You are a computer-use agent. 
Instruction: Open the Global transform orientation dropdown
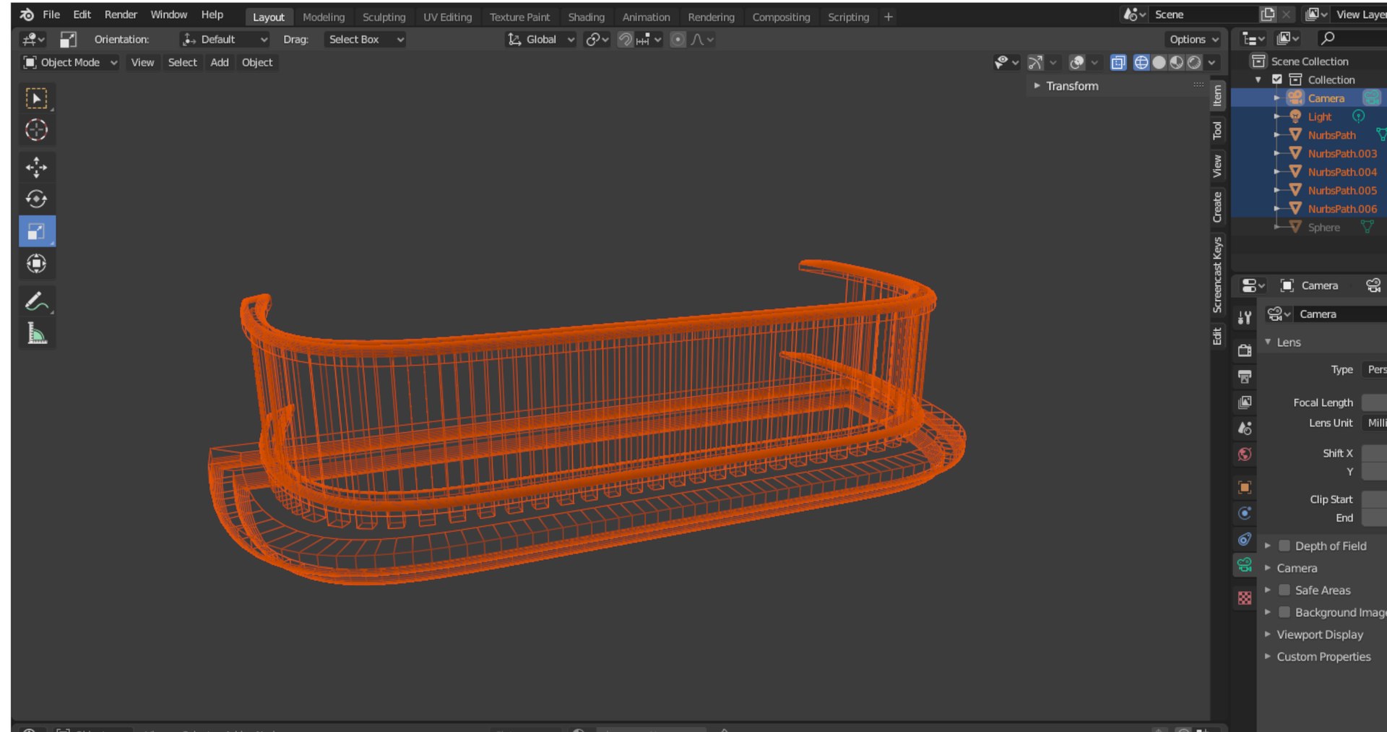coord(540,40)
